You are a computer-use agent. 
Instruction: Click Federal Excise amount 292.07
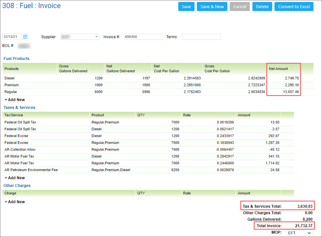tap(274, 136)
